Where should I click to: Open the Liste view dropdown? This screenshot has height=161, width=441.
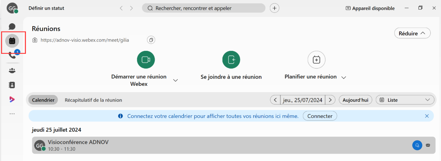pos(405,100)
